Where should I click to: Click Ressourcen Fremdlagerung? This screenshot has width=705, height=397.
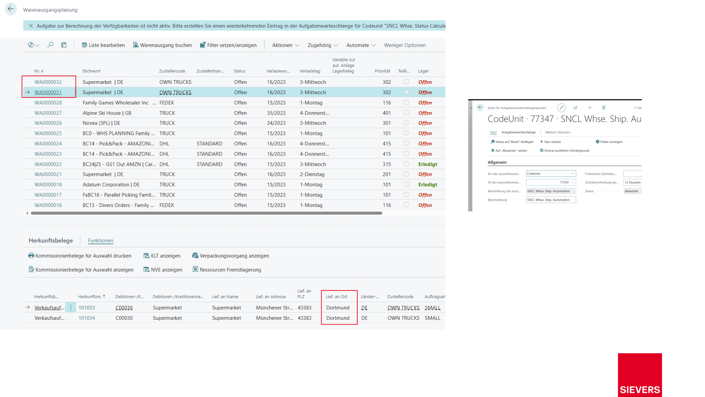227,270
